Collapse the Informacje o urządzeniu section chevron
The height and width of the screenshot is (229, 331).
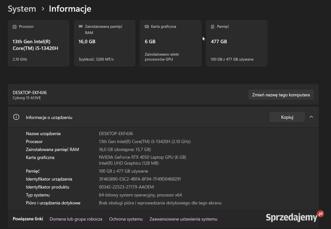(x=311, y=117)
